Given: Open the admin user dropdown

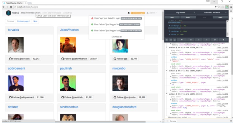Looking at the screenshot, I should pyautogui.click(x=152, y=13).
